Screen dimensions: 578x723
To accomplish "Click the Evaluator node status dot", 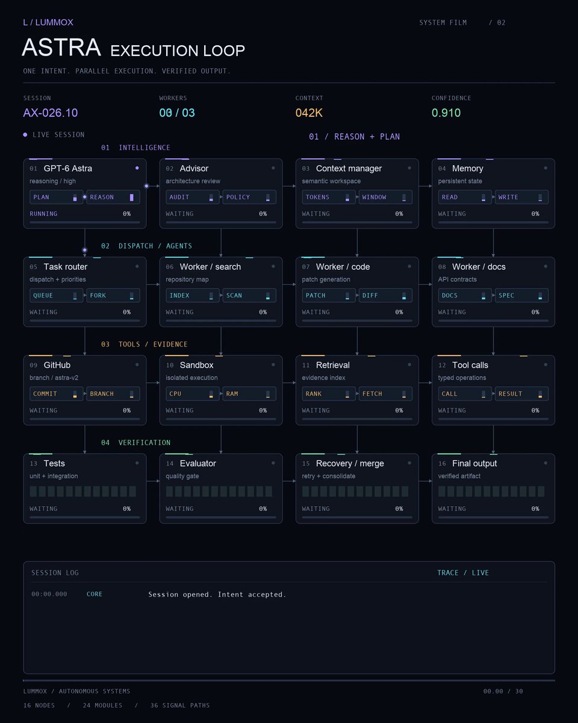I will coord(273,463).
